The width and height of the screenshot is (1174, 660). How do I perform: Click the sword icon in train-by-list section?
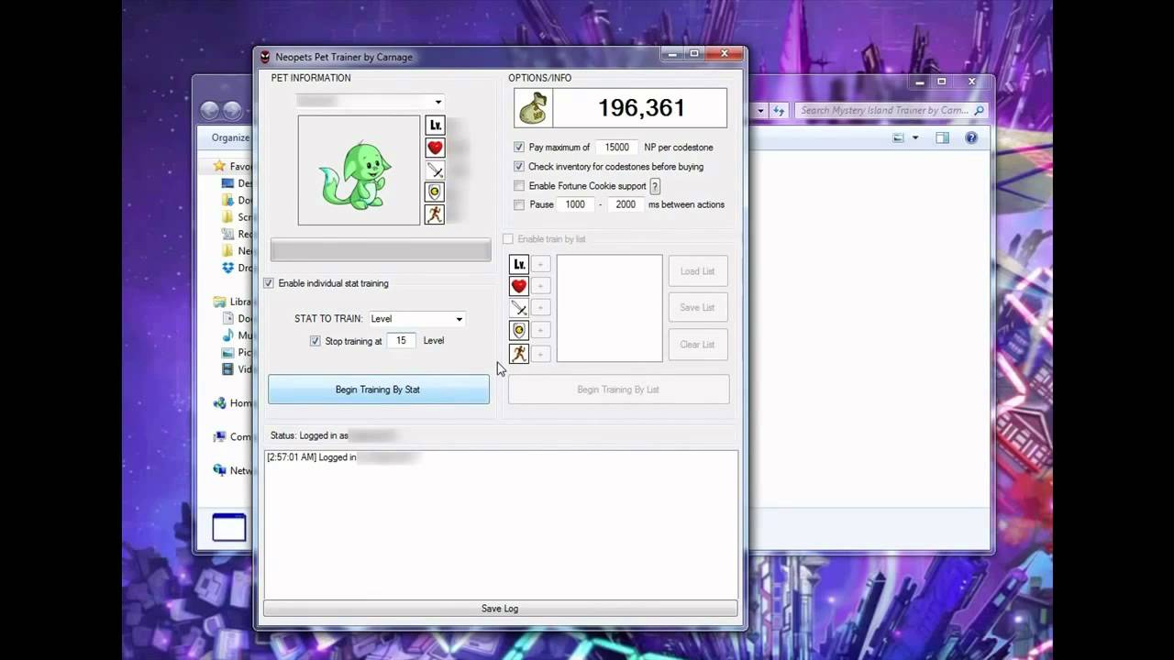pyautogui.click(x=519, y=308)
